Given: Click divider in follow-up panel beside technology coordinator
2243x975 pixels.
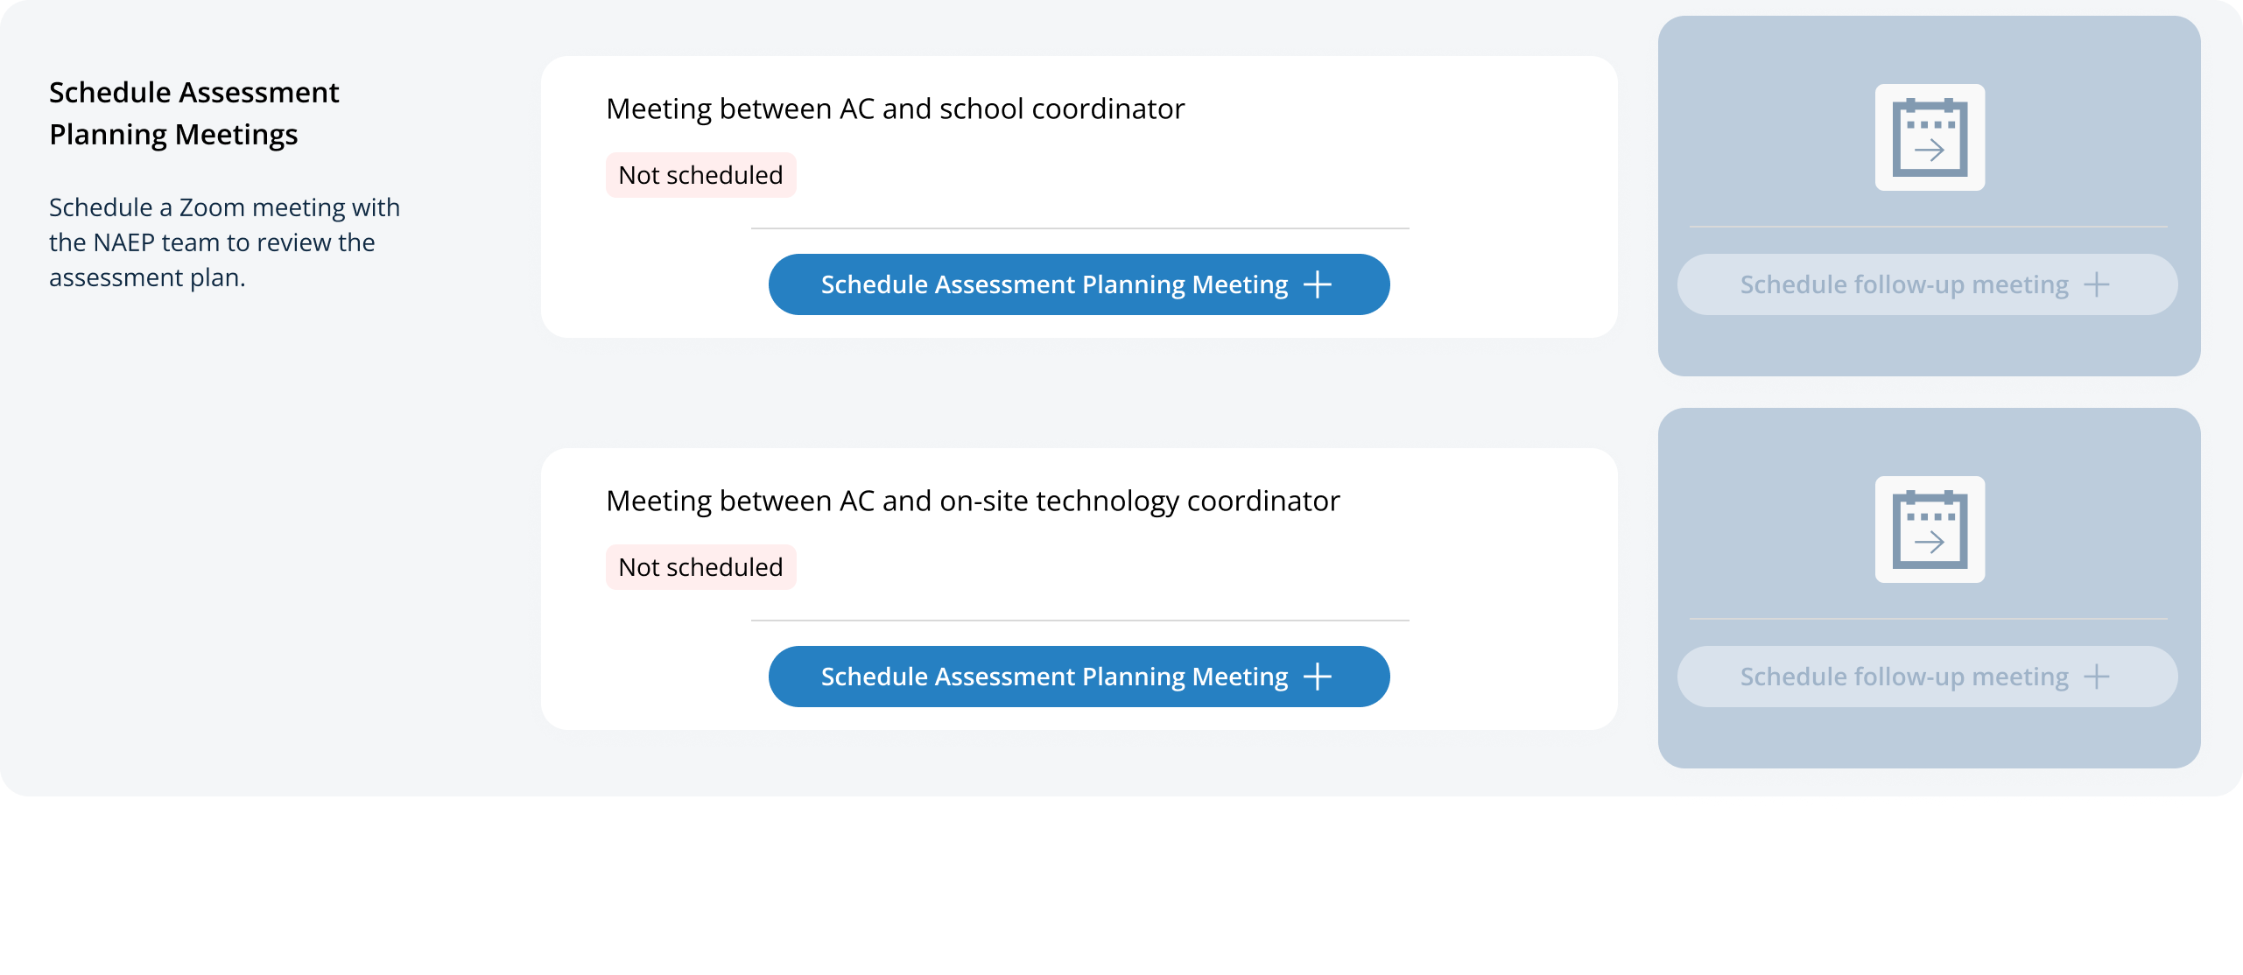Looking at the screenshot, I should 1928,619.
